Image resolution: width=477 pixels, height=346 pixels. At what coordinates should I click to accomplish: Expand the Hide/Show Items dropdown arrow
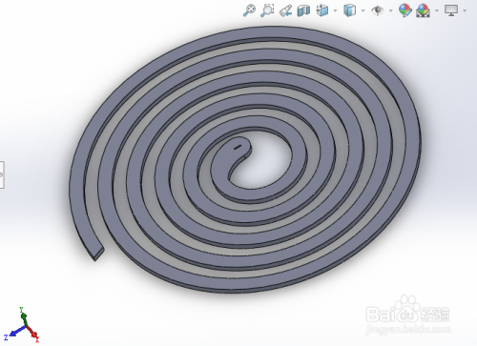[391, 10]
